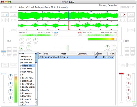
Task: Expand the Cygnus X folder
Action: [21, 99]
